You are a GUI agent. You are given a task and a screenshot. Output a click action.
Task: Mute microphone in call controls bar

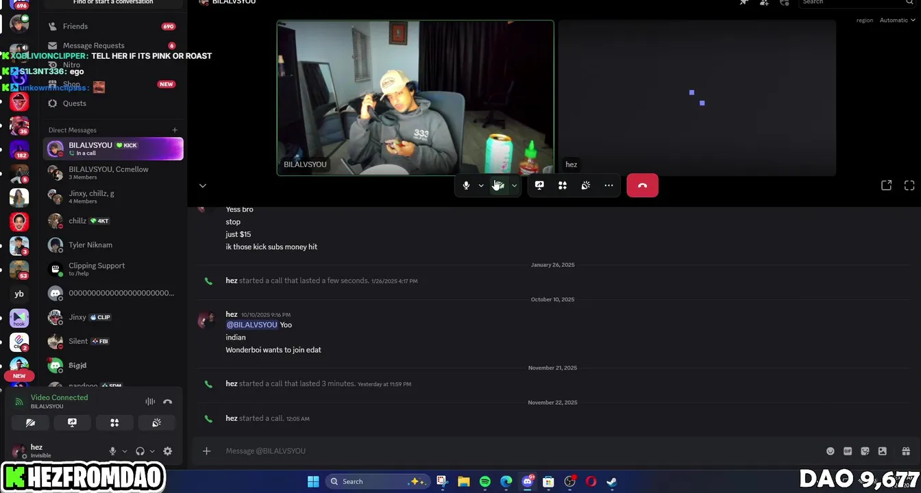pyautogui.click(x=466, y=186)
